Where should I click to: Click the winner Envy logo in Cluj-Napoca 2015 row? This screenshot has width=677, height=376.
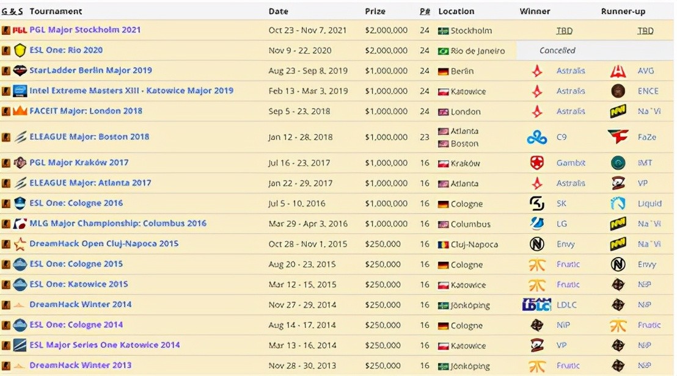coord(536,244)
